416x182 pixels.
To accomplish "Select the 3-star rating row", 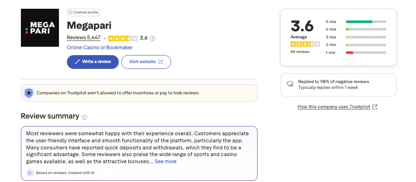I will (x=355, y=37).
